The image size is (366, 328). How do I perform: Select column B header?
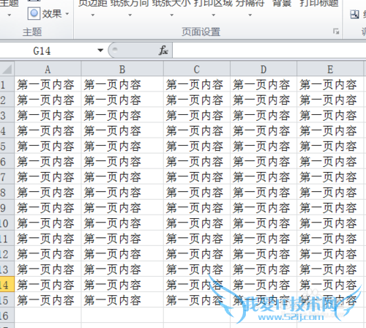click(x=122, y=70)
